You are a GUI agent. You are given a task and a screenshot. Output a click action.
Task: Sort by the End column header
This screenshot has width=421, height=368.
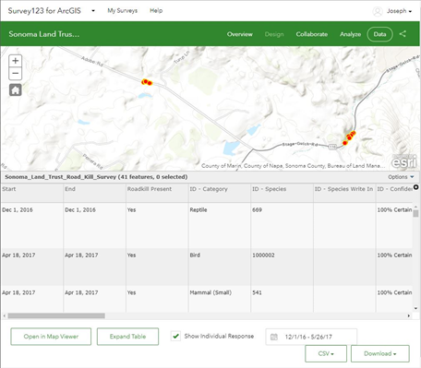[95, 193]
